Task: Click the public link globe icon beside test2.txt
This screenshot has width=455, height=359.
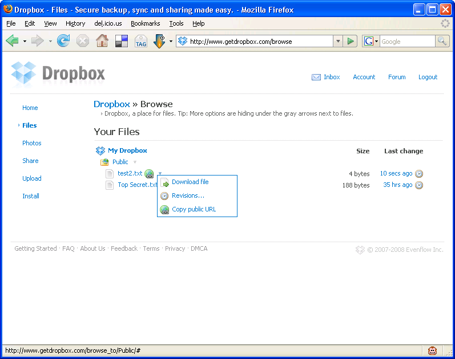Action: pos(149,174)
